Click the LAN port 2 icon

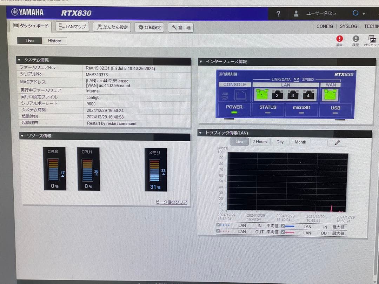coord(277,95)
